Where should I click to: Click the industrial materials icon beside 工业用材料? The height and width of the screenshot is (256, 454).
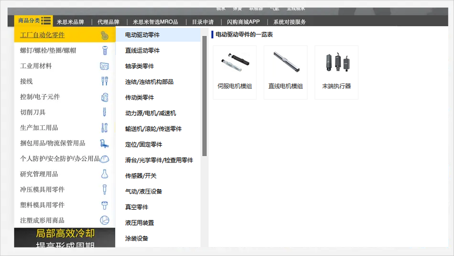click(x=105, y=66)
